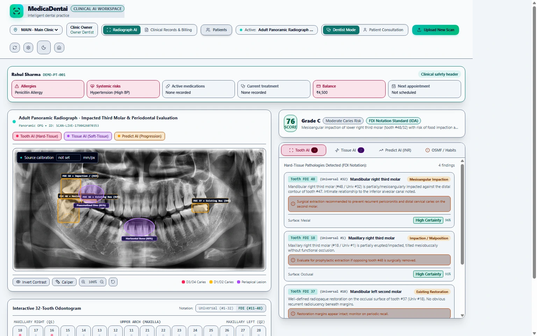Toggle dark mode with the moon icon
The image size is (537, 336).
[x=44, y=48]
